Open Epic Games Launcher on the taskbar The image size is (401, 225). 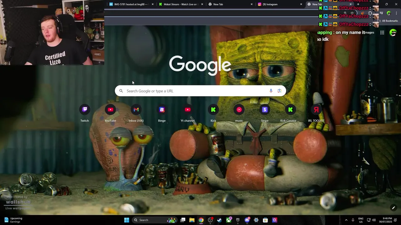(238, 220)
